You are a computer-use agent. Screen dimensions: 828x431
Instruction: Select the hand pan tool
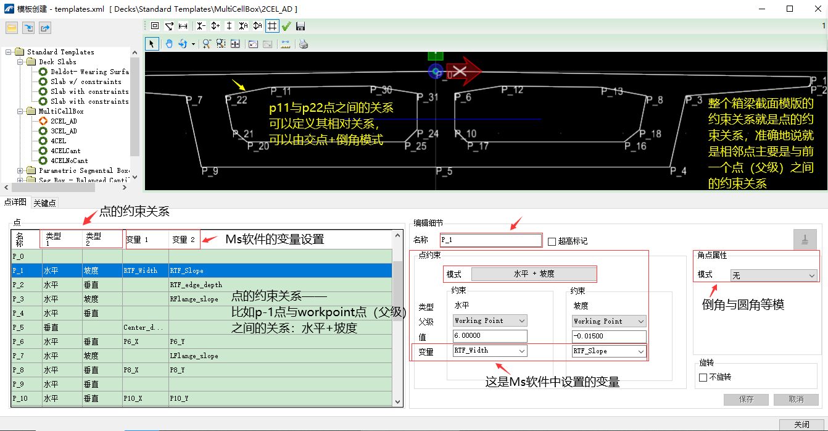pyautogui.click(x=168, y=44)
